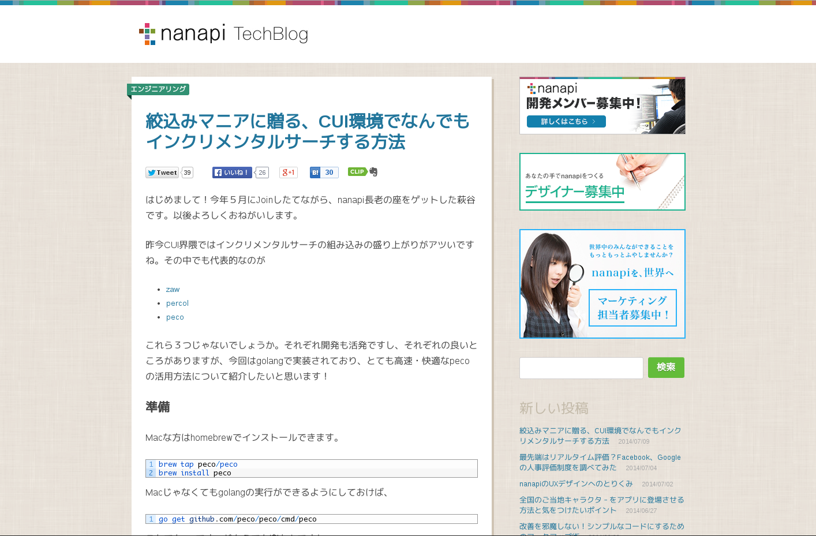Click the 新しい投稿 sidebar heading
Image resolution: width=816 pixels, height=536 pixels.
(554, 408)
